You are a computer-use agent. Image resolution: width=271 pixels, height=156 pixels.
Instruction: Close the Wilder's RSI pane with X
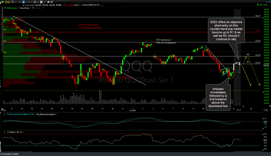[5, 132]
